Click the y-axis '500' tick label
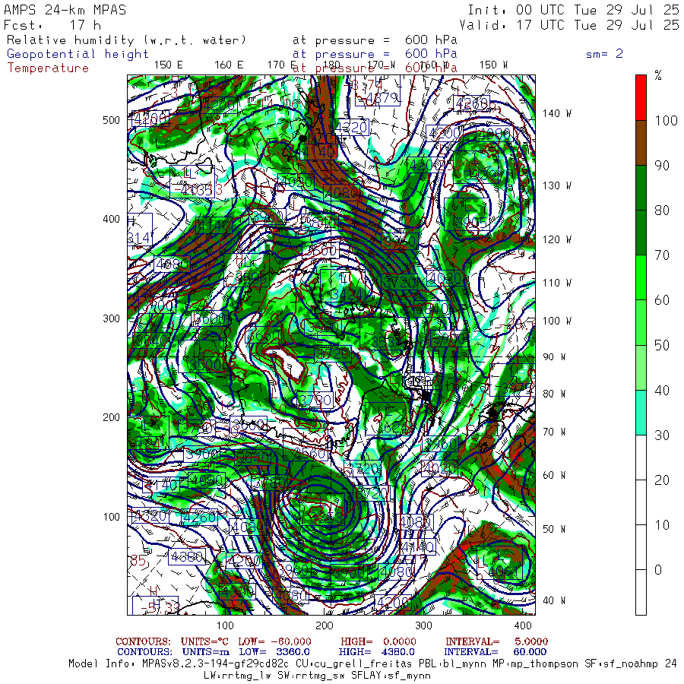Viewport: 684px width, 684px height. coord(111,120)
